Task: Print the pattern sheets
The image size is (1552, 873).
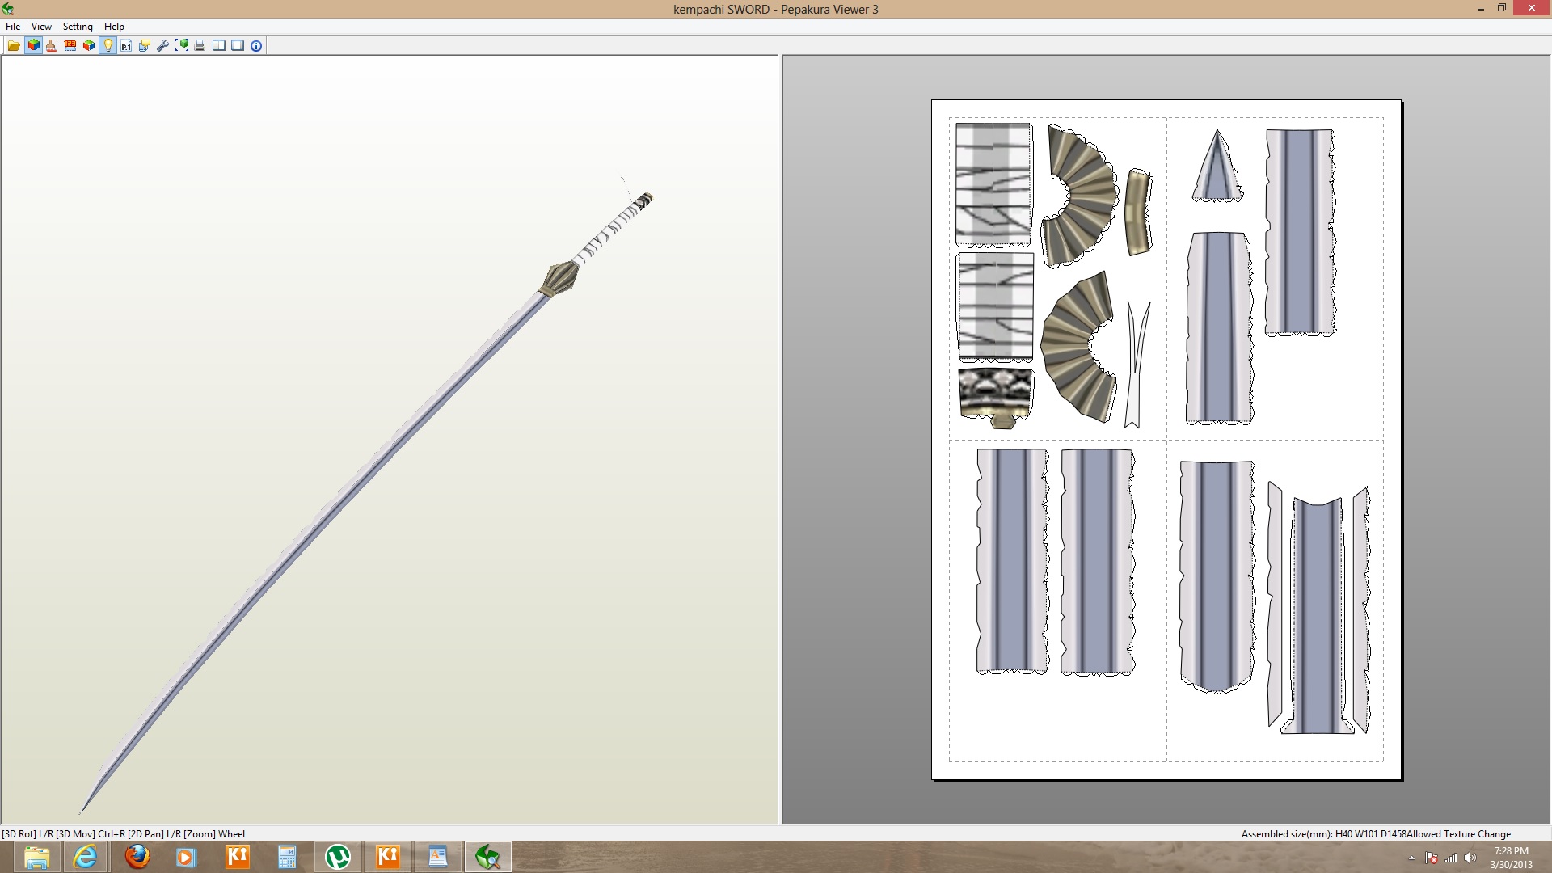Action: (x=200, y=45)
